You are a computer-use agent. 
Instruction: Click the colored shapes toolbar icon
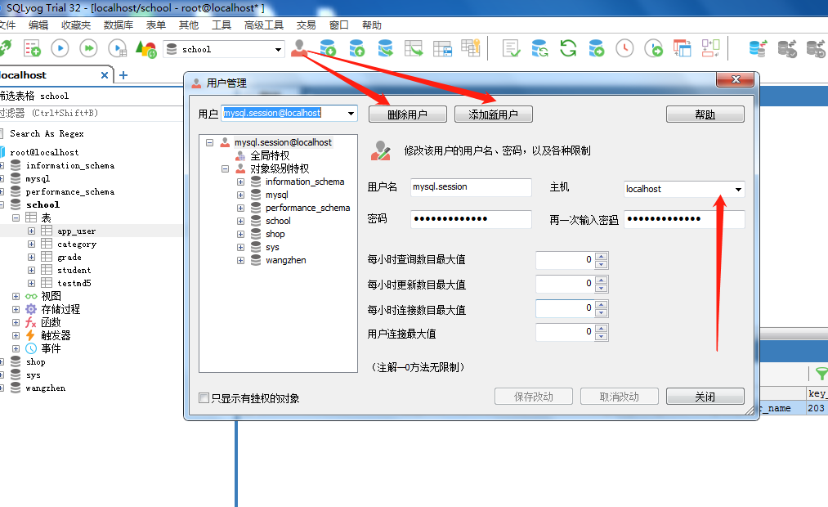[x=146, y=49]
